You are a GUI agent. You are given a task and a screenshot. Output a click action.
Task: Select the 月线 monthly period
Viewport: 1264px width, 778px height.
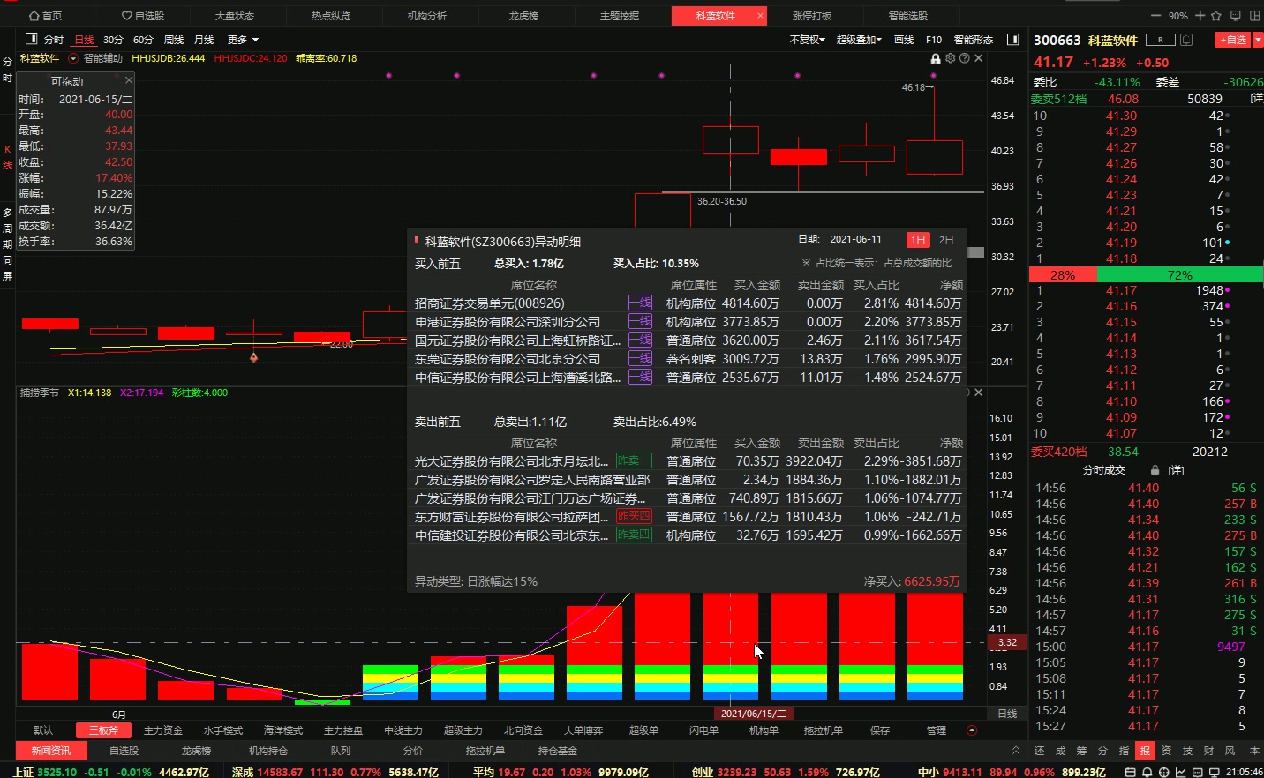pos(204,40)
